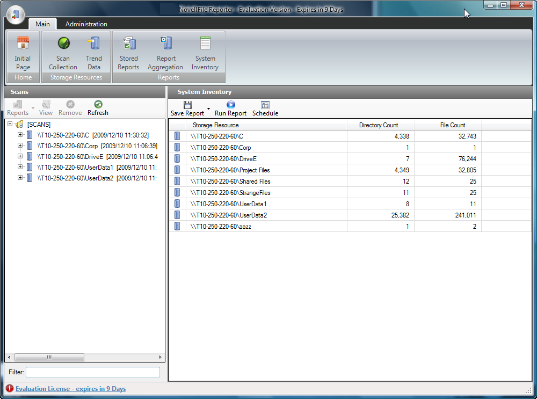Viewport: 537px width, 399px height.
Task: Click the red evaluation warning icon
Action: click(x=10, y=388)
